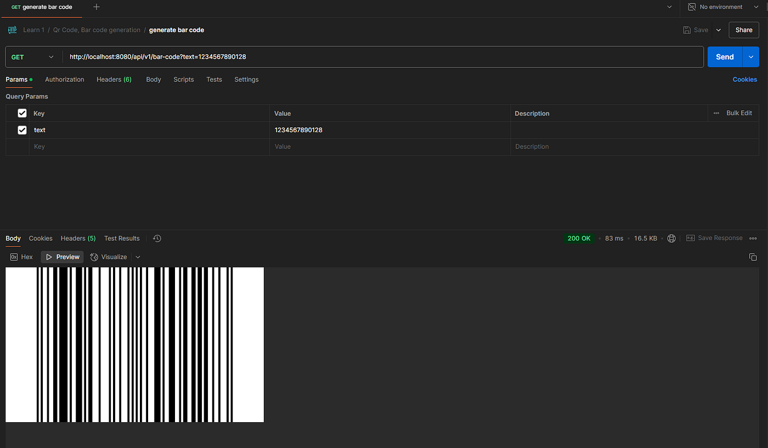Click the No environment icon
The width and height of the screenshot is (768, 448).
pos(692,7)
